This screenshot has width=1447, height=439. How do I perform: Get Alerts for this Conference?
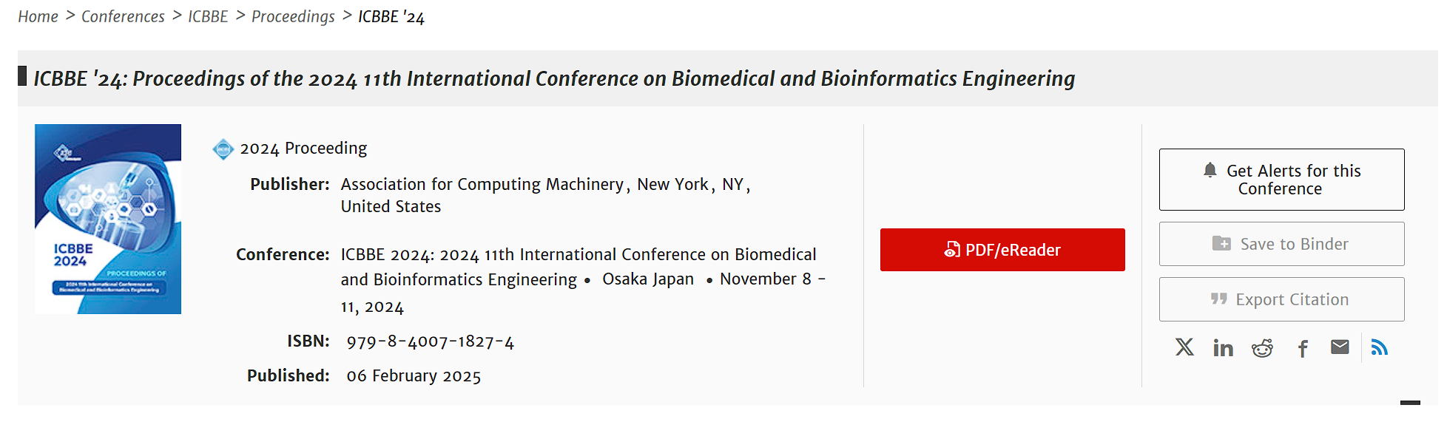pyautogui.click(x=1281, y=180)
